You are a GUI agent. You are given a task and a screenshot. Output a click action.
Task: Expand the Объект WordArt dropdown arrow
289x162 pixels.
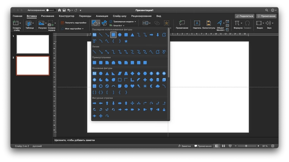pos(224,23)
